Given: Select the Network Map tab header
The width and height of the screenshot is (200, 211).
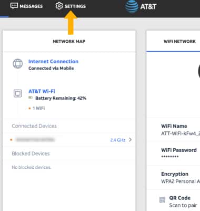Looking at the screenshot, I should pos(69,42).
